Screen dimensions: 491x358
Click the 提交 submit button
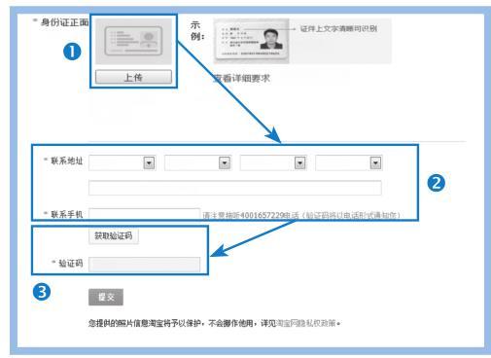pos(106,297)
